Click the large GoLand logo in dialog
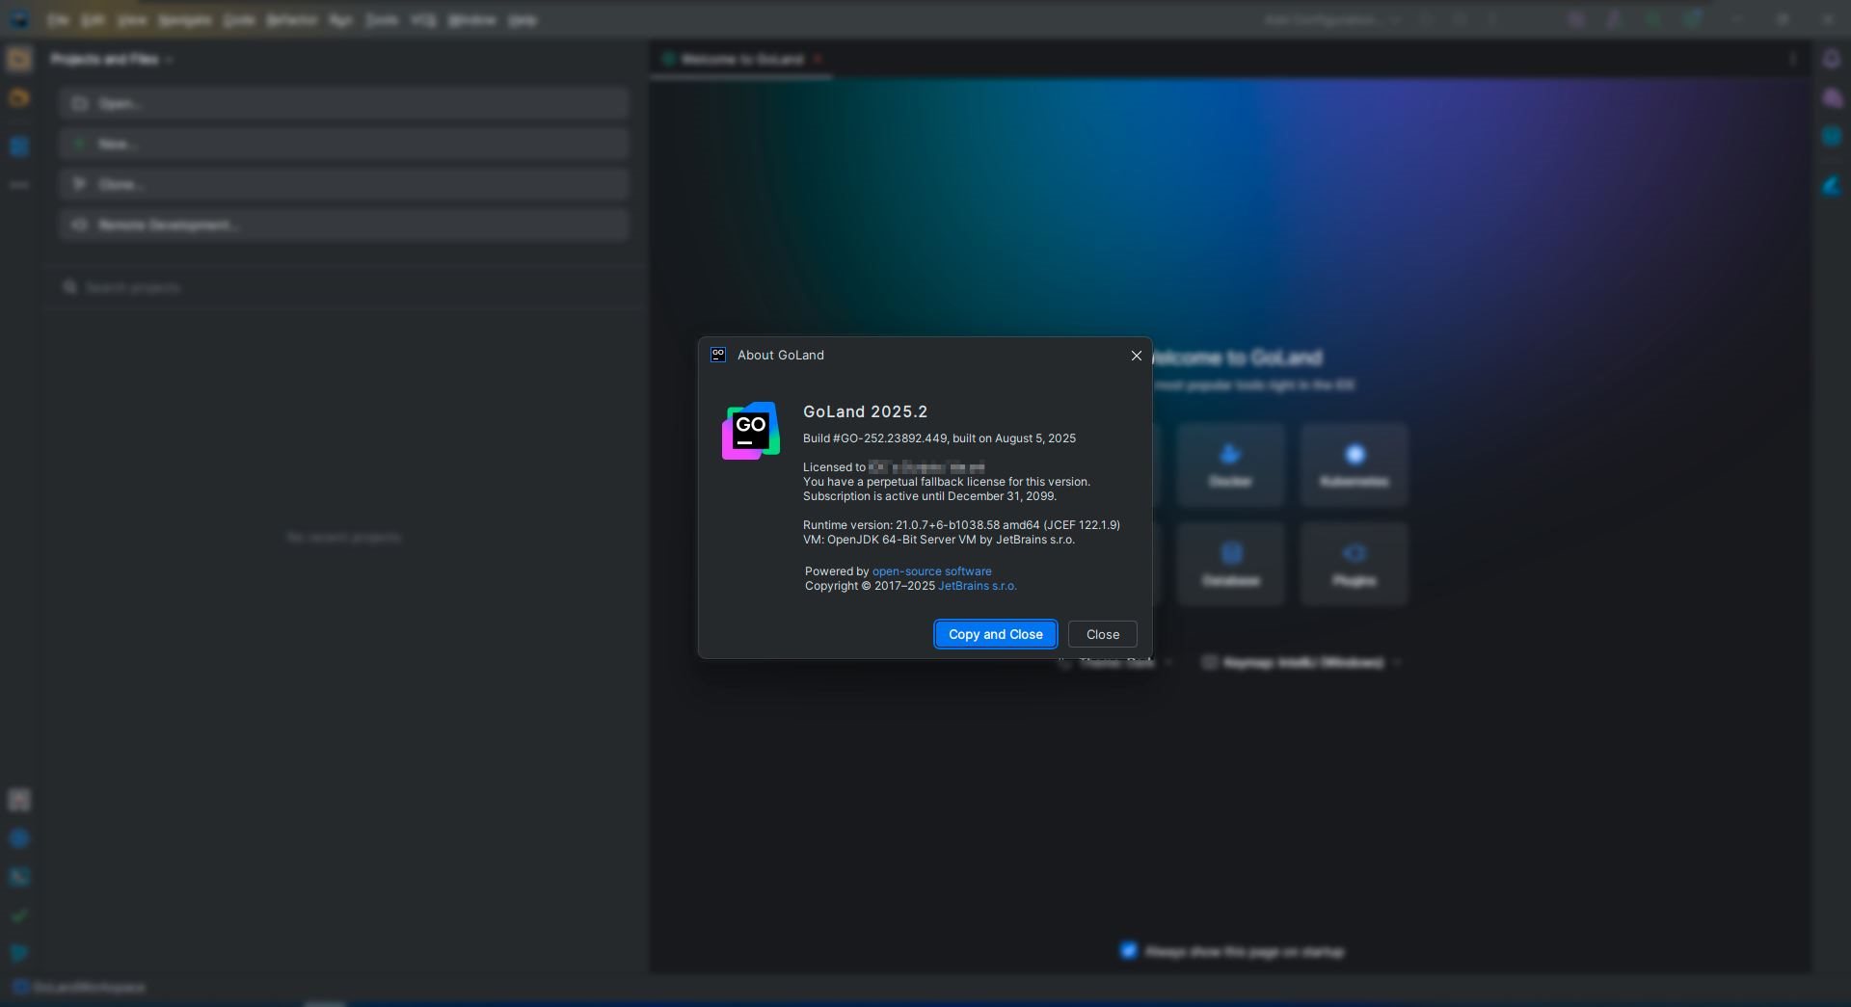The width and height of the screenshot is (1851, 1007). 751,431
